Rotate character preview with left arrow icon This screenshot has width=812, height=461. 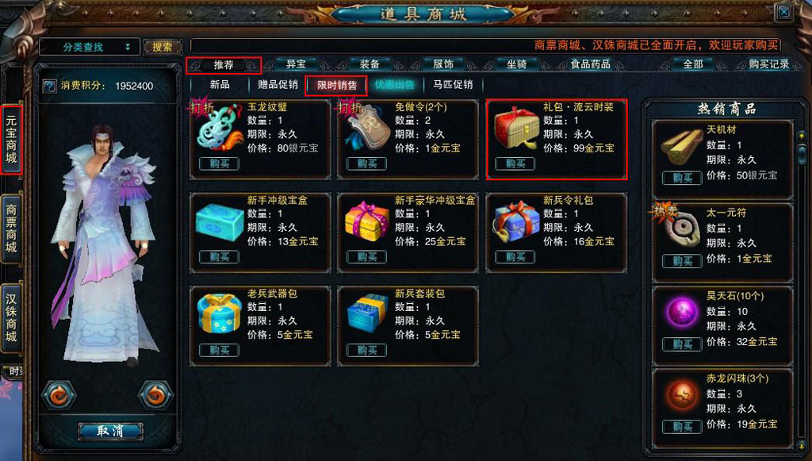pos(59,396)
